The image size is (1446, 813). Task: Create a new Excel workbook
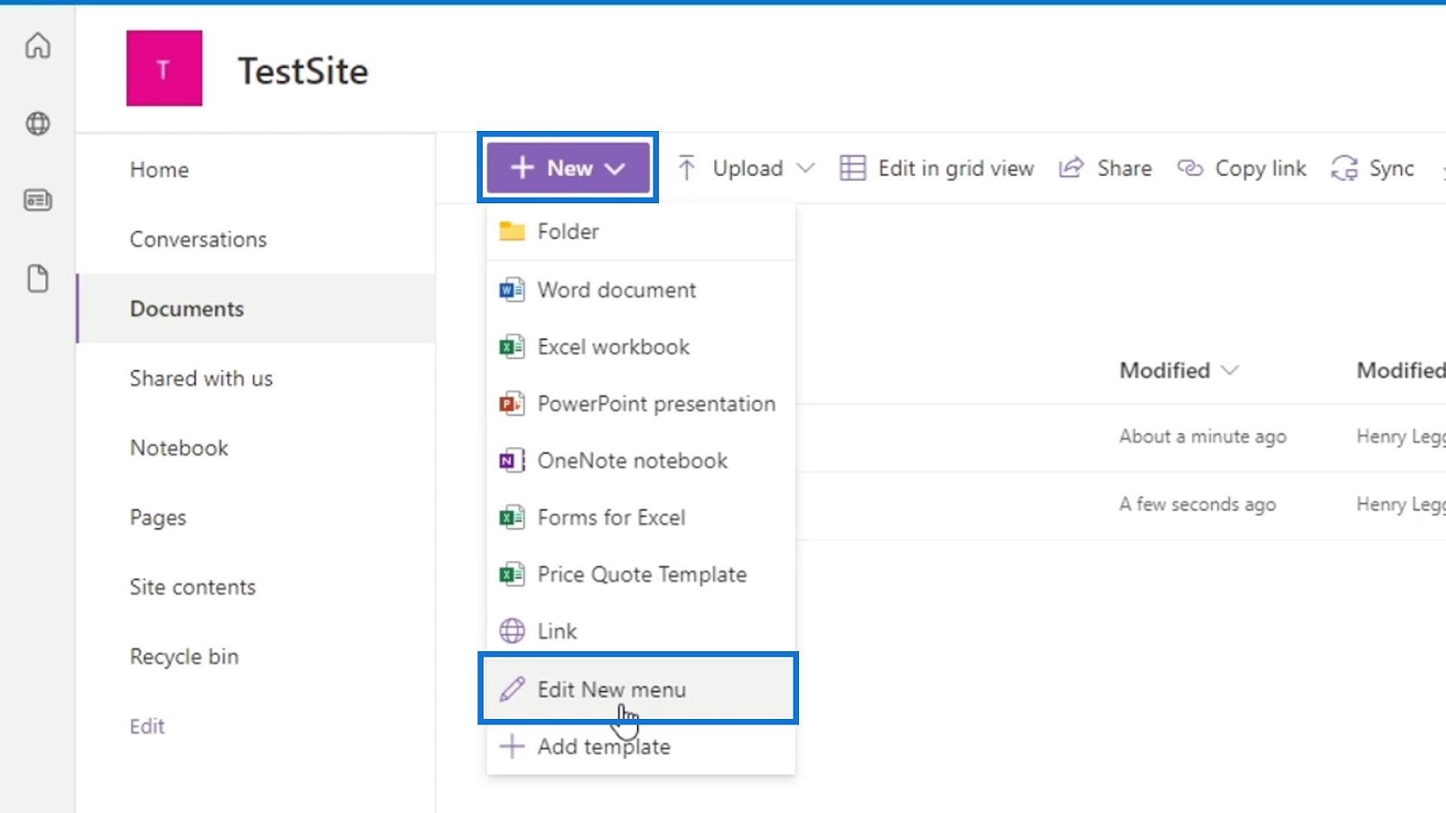tap(641, 347)
